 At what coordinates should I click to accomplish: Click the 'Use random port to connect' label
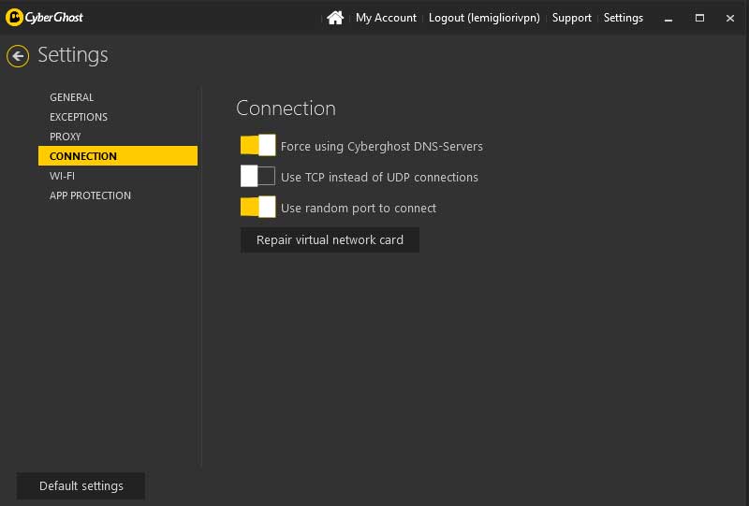pyautogui.click(x=359, y=209)
